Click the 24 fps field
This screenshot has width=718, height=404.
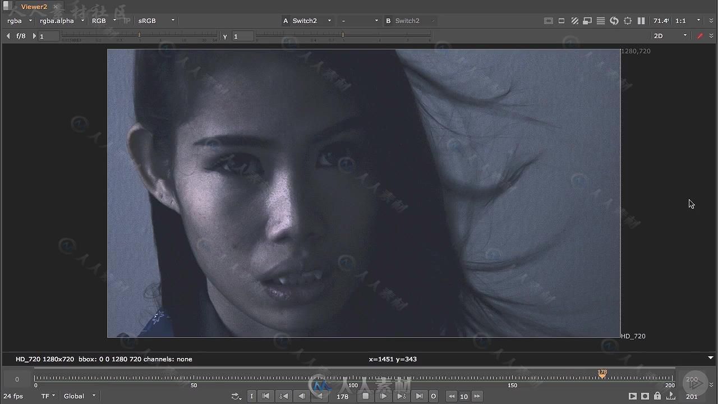click(x=13, y=396)
